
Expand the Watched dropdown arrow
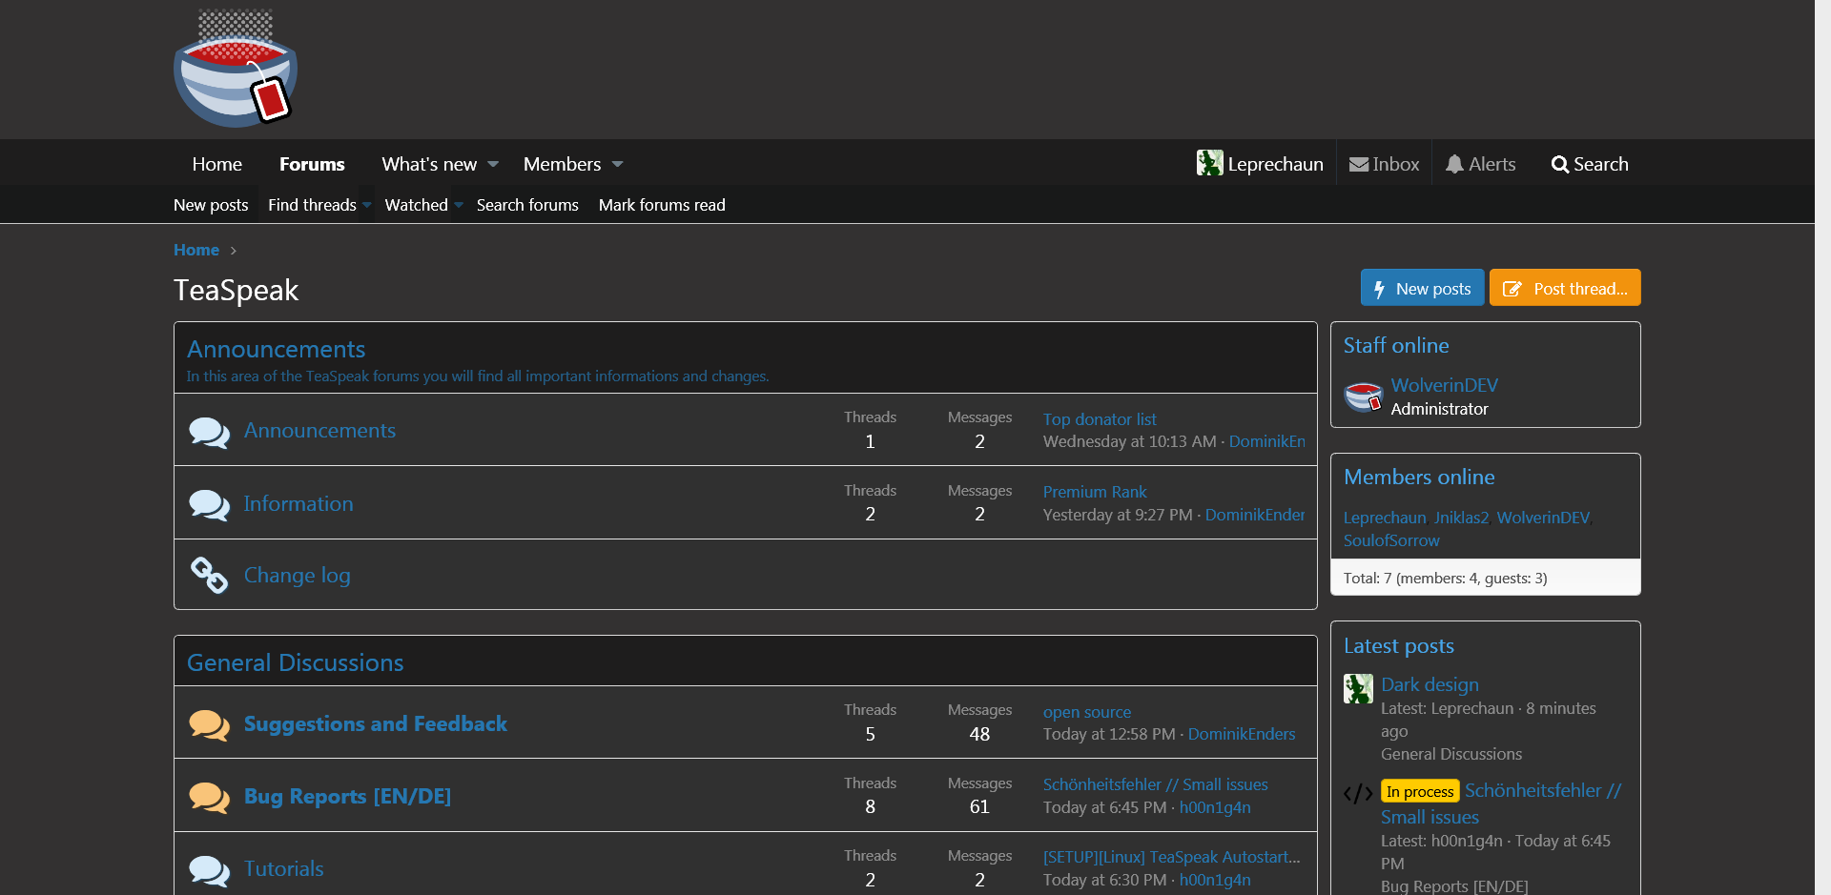coord(459,205)
